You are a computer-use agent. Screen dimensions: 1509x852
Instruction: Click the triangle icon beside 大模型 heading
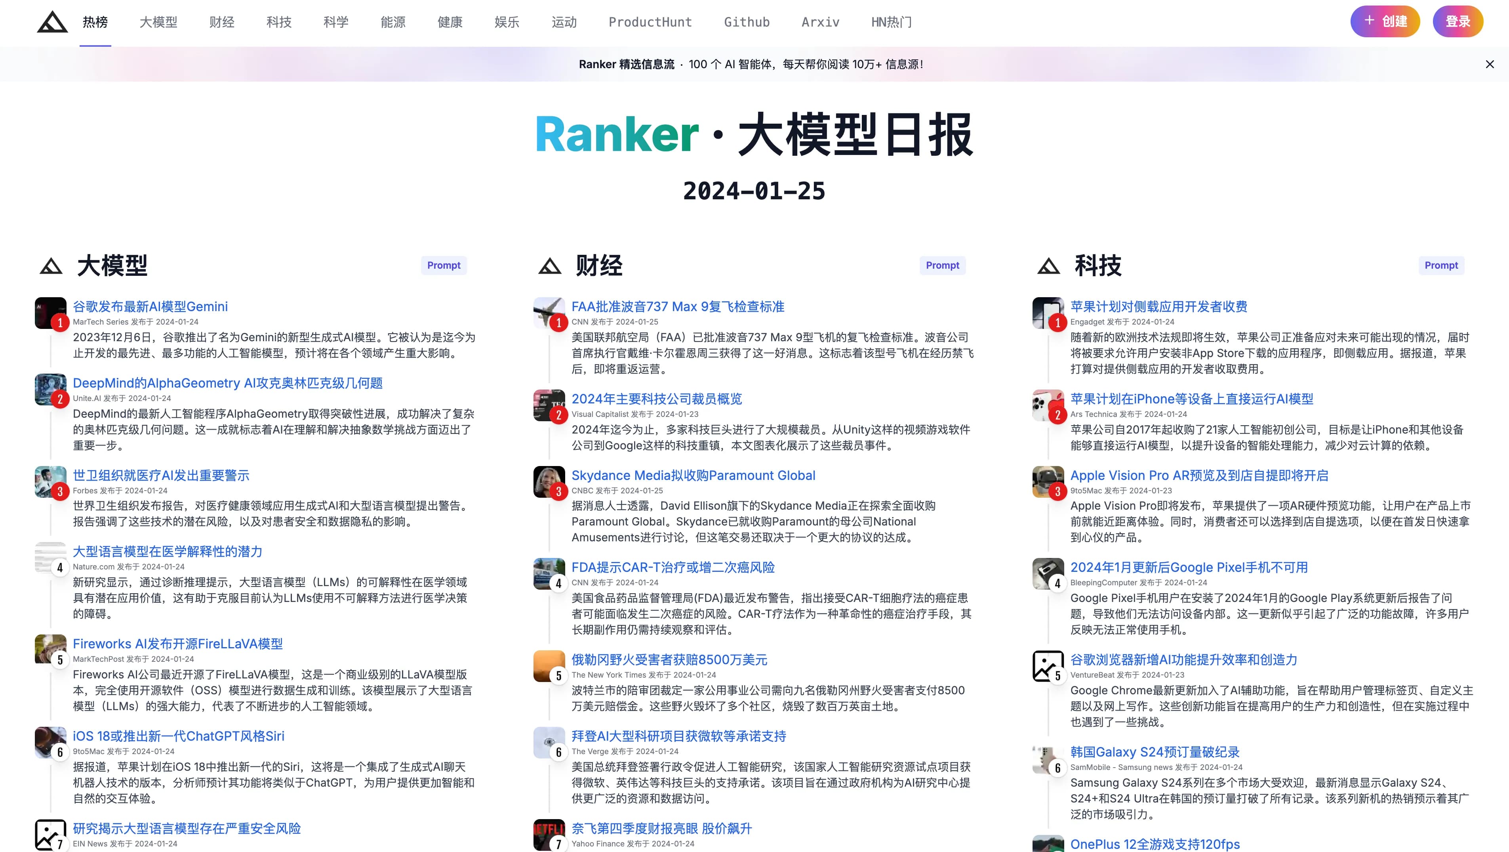(51, 266)
